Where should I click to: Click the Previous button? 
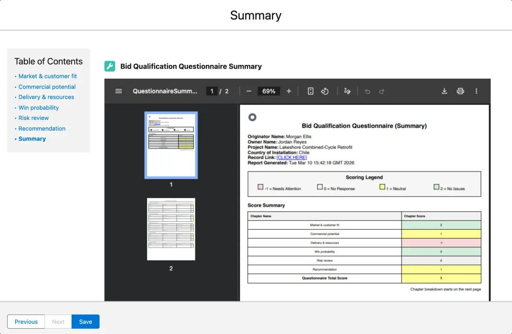(26, 322)
